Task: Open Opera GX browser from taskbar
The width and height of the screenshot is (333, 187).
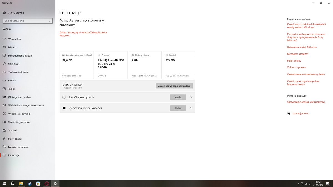Action: pos(47,183)
